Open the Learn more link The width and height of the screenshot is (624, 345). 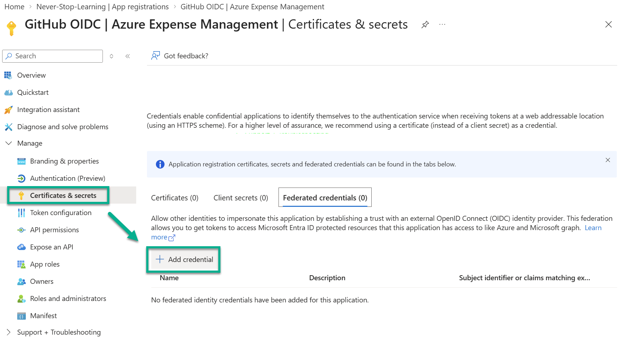pyautogui.click(x=593, y=228)
